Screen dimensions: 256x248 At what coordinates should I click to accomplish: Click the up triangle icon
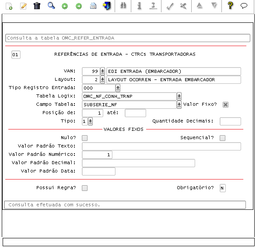200,6
